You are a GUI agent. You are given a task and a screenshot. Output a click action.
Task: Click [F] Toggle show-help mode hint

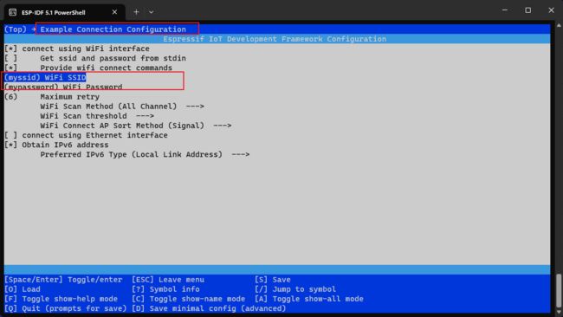click(61, 299)
